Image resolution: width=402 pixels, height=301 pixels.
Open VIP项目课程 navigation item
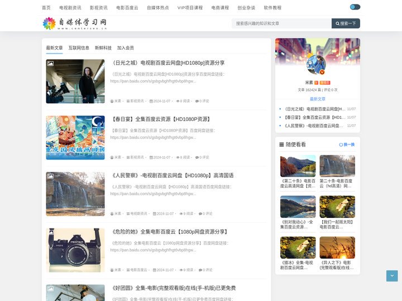(x=190, y=8)
